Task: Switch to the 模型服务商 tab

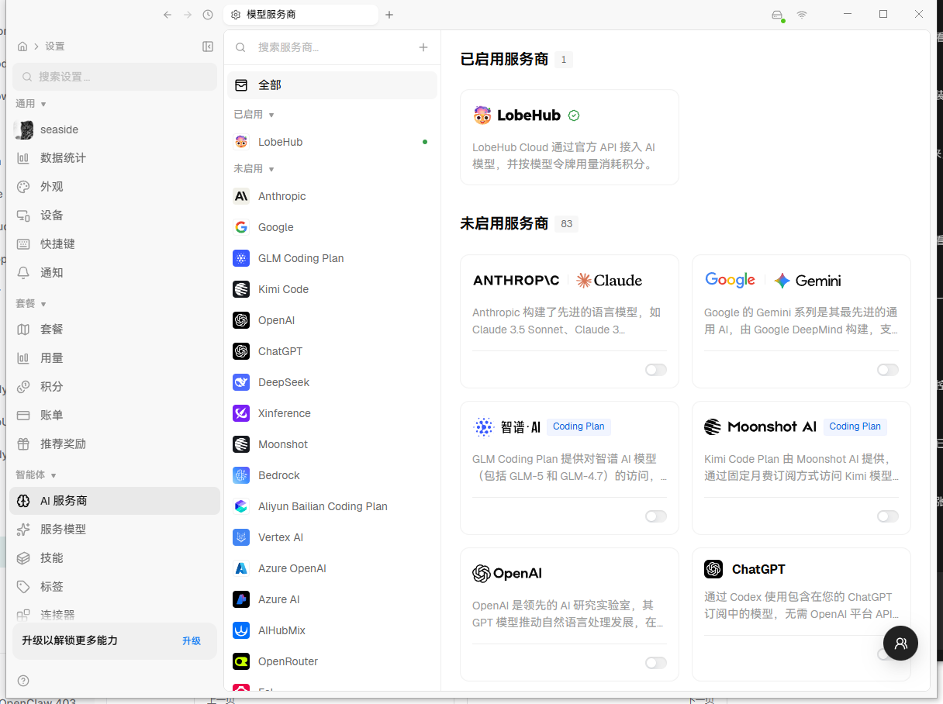Action: (x=301, y=15)
